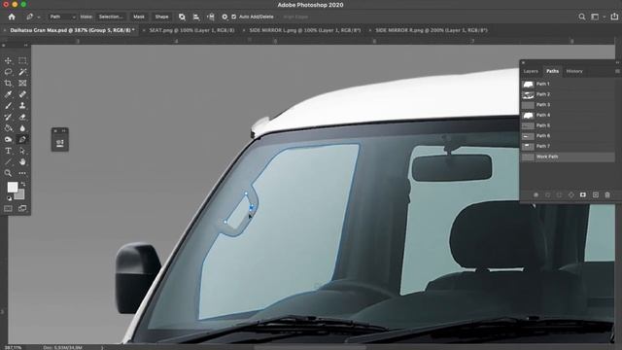Viewport: 622px width, 350px height.
Task: Select the Paint Bucket tool
Action: [8, 128]
